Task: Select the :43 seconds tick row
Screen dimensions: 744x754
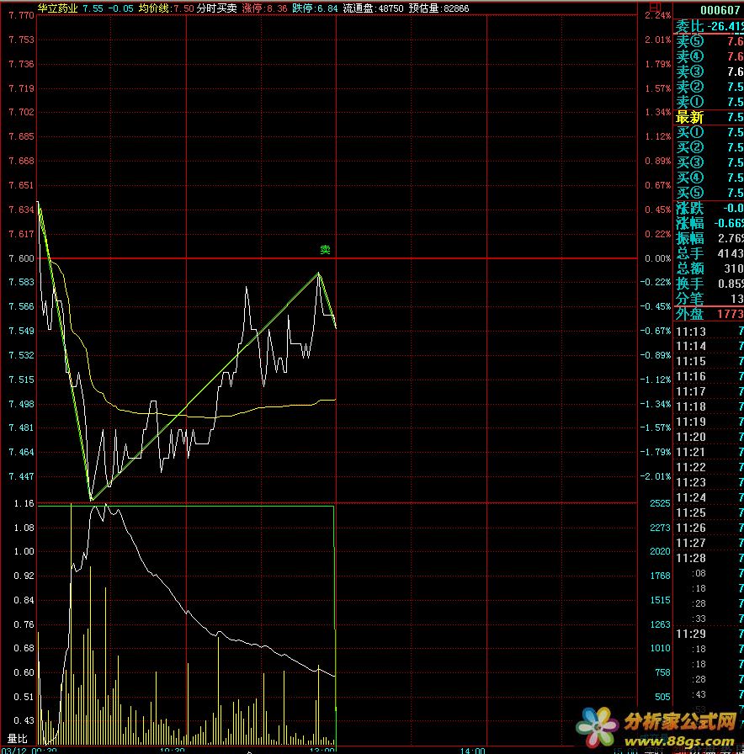Action: pos(709,694)
